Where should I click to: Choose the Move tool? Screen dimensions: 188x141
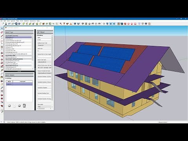(2, 60)
